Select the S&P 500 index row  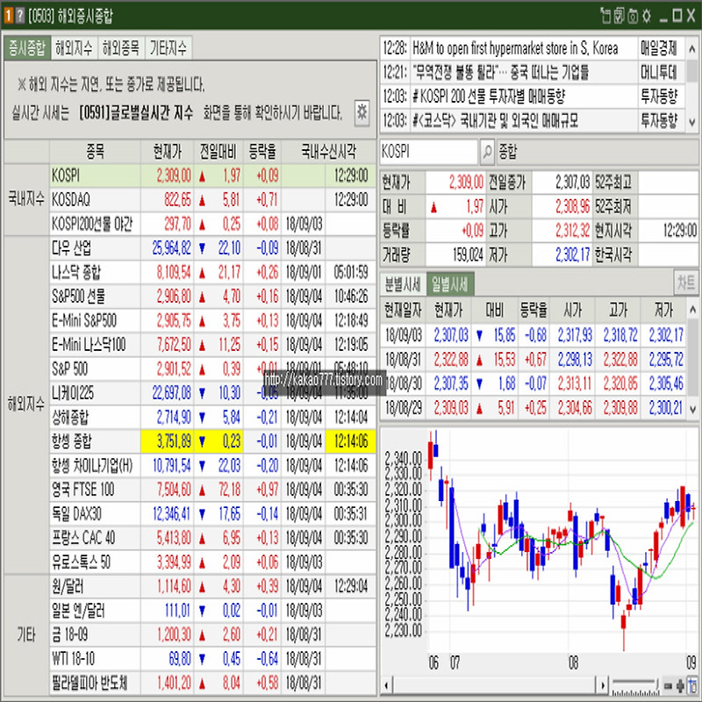tap(212, 369)
